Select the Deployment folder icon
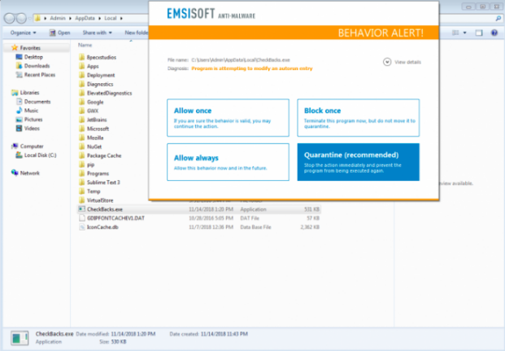Screen dimensions: 505x351 [82, 75]
